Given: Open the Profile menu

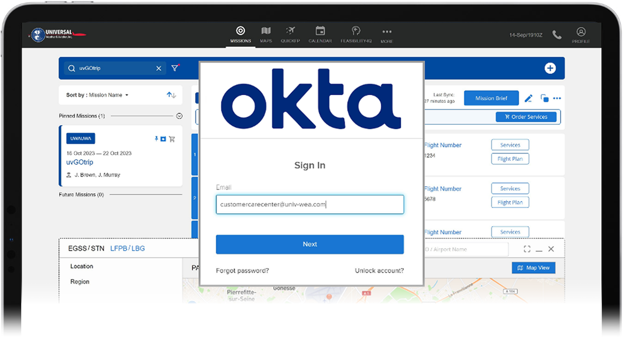Looking at the screenshot, I should 581,32.
